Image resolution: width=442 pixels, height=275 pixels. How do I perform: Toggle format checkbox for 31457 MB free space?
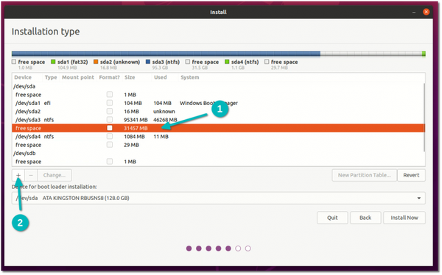[110, 128]
